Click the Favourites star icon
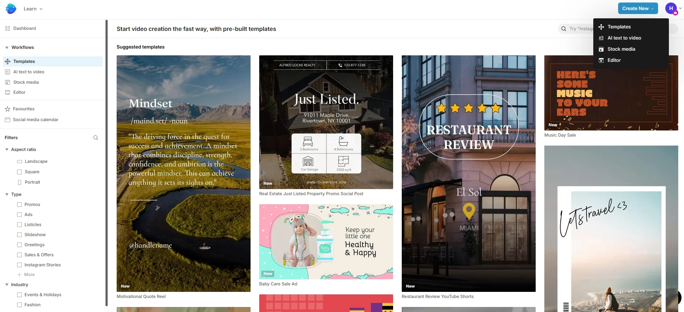This screenshot has width=684, height=312. tap(7, 109)
